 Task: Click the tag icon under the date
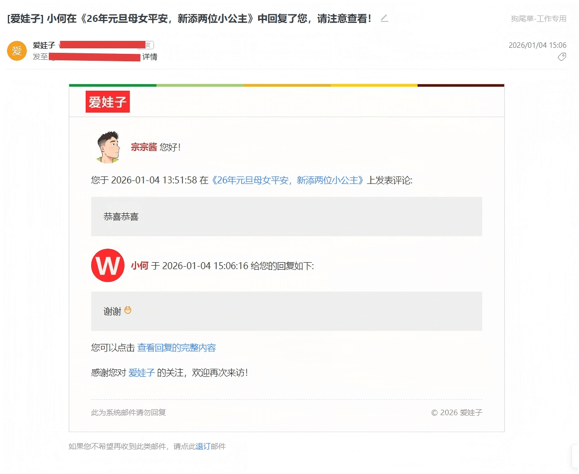[562, 57]
